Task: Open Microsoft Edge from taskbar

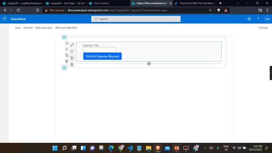Action: [111, 148]
